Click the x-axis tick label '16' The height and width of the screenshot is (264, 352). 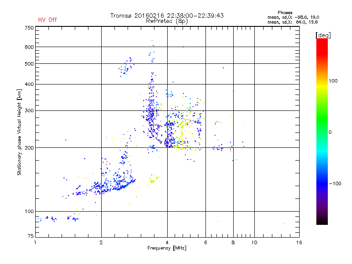coord(299,242)
